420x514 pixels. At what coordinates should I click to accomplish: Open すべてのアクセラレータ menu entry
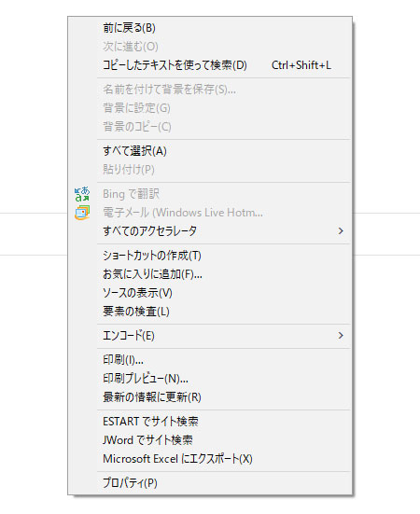click(x=210, y=231)
